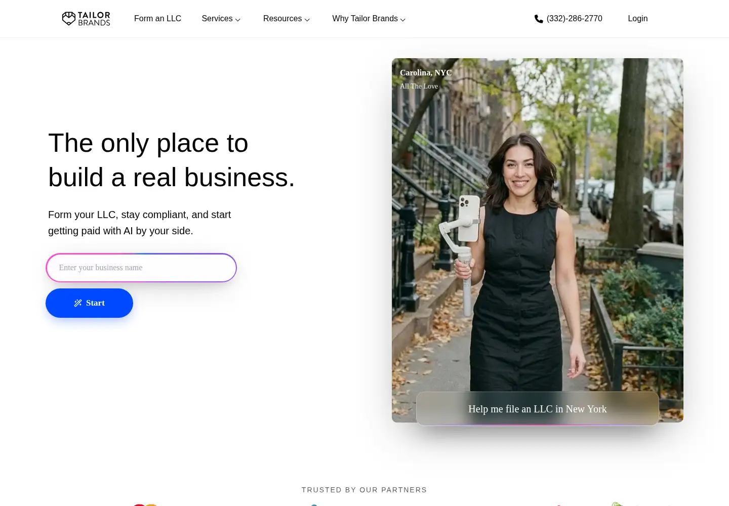The height and width of the screenshot is (506, 729).
Task: Click the Carolina, NYC photo card
Action: (x=538, y=240)
